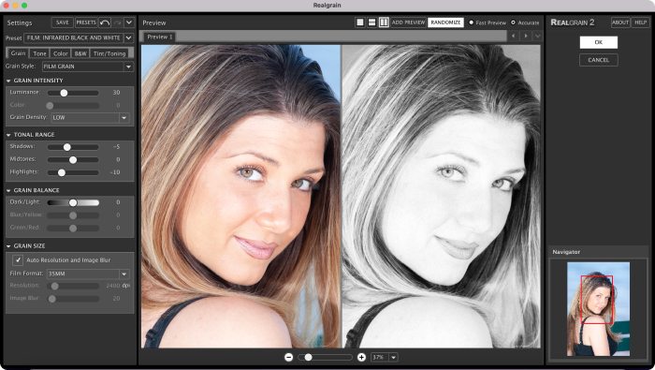Image resolution: width=655 pixels, height=370 pixels.
Task: Click the Add Preview button
Action: click(408, 22)
